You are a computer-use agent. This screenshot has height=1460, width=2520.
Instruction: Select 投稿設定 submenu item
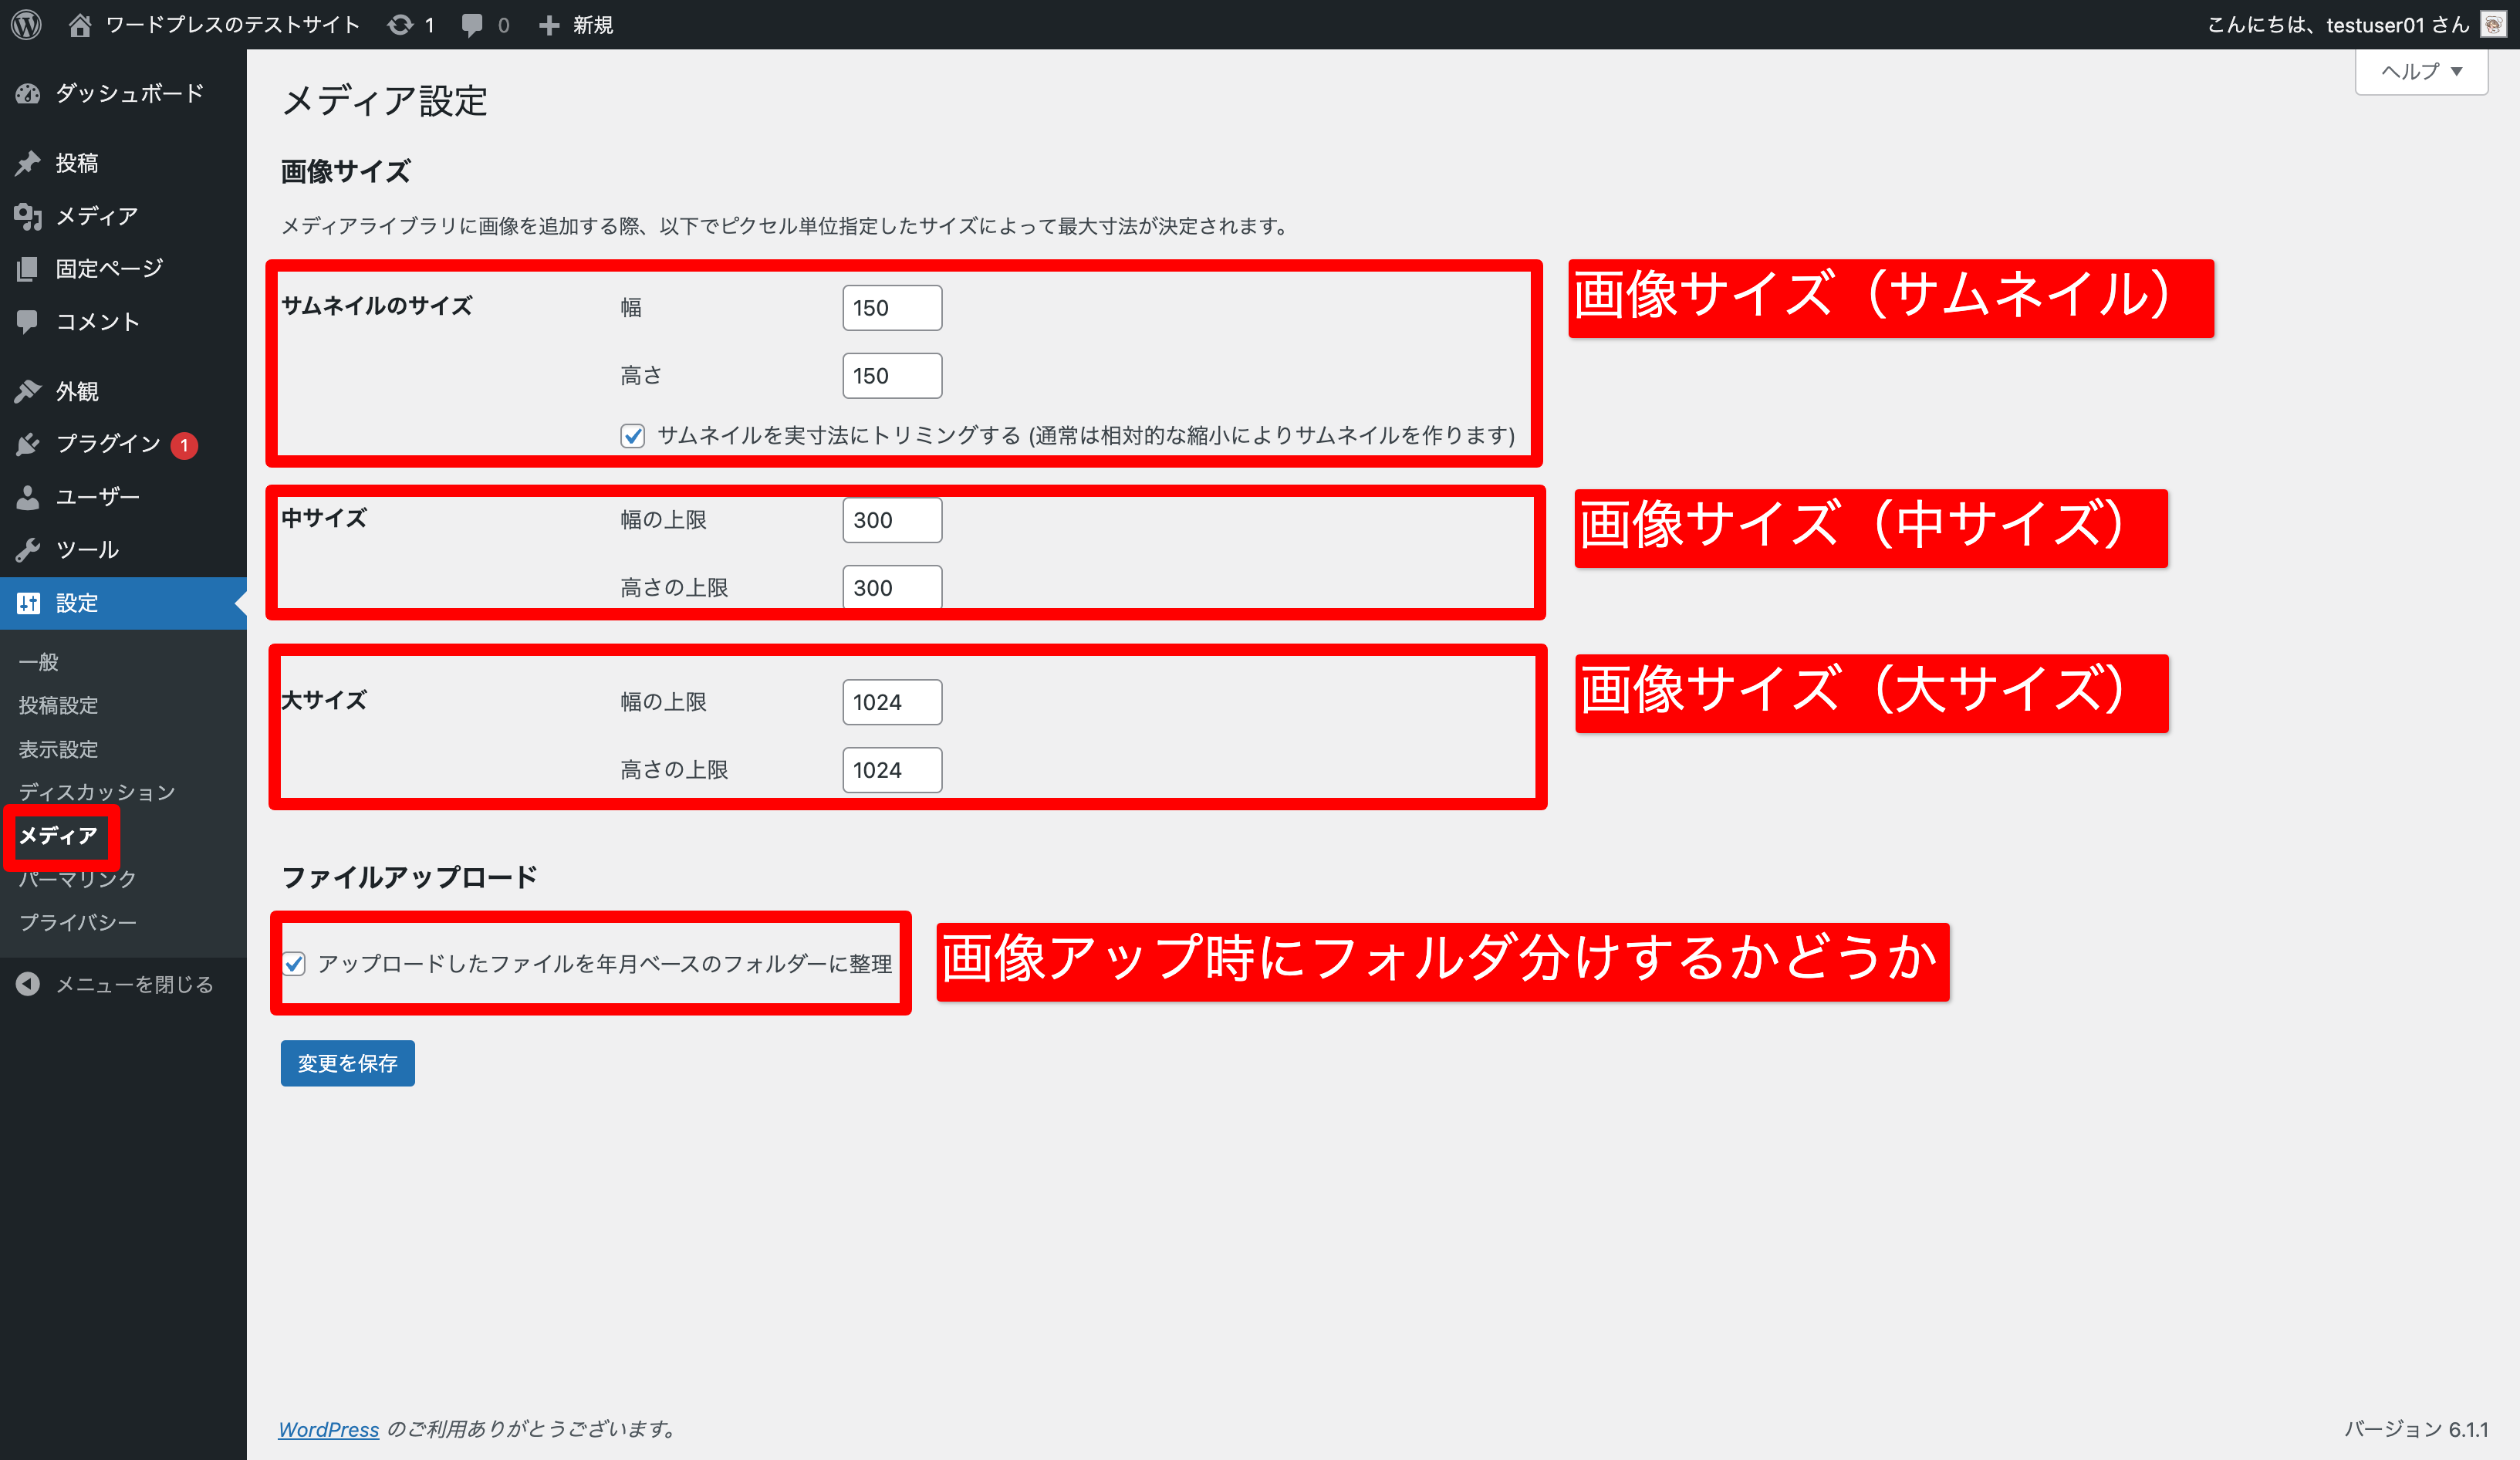point(58,705)
